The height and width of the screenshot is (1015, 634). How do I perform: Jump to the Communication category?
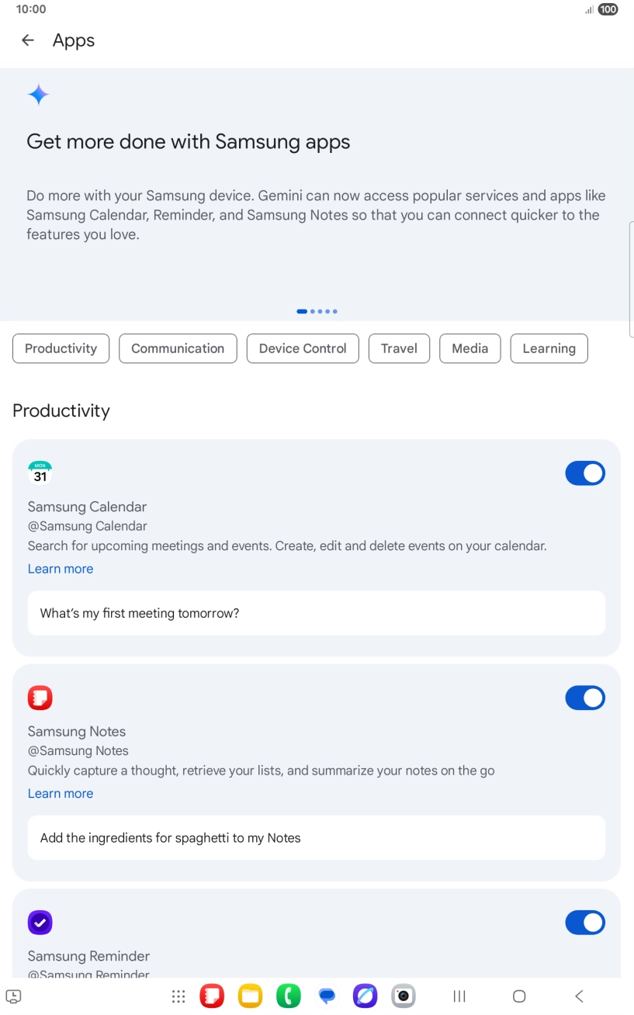178,348
